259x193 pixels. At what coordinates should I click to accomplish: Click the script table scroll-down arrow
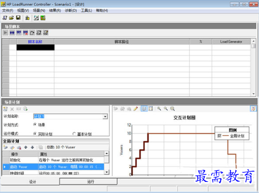coord(253,94)
